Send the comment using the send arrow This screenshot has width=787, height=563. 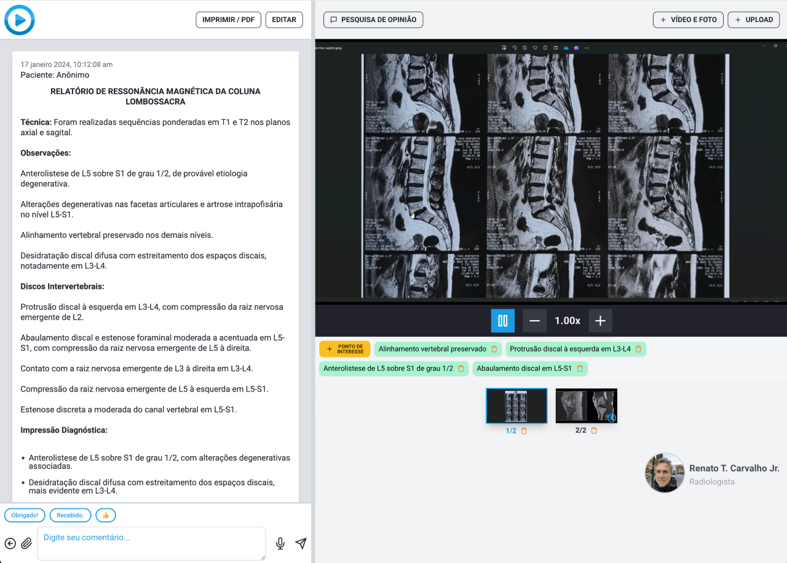click(x=301, y=543)
